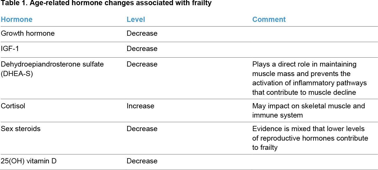Click the comment about skeletal muscle impact
This screenshot has height=170, width=378.
click(308, 111)
